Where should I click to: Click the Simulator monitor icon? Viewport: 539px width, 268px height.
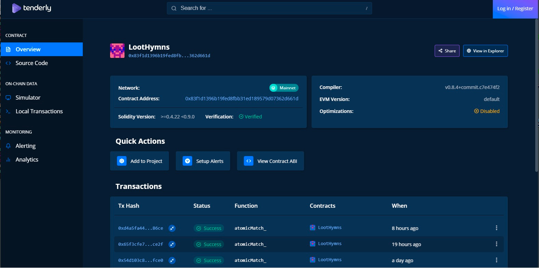[x=8, y=98]
